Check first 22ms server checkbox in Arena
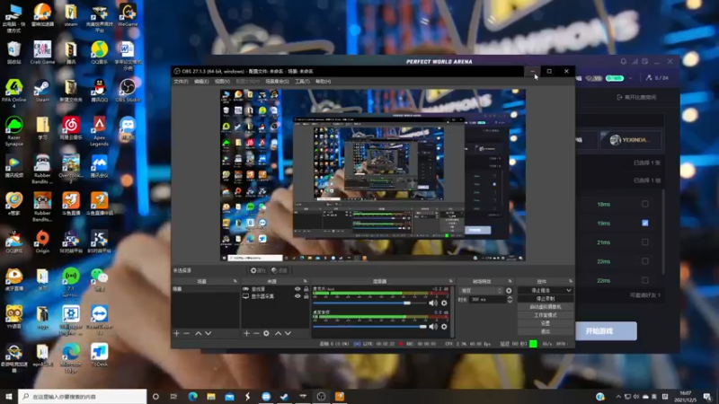This screenshot has width=719, height=404. [645, 261]
